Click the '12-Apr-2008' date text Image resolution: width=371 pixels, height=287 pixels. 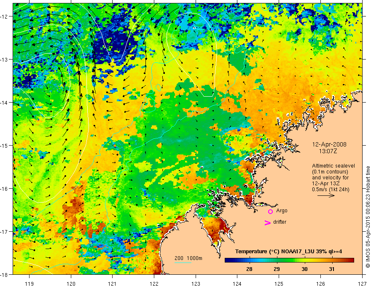(x=329, y=144)
